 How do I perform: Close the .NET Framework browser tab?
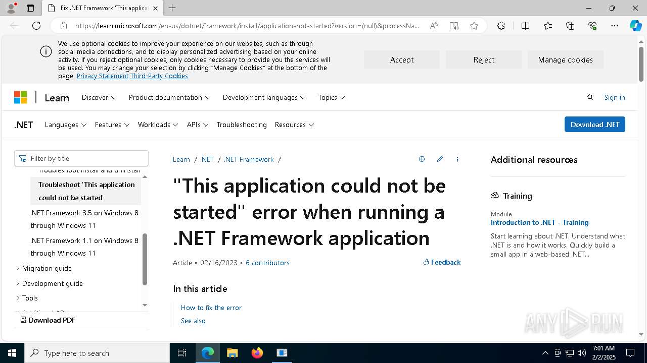point(155,8)
